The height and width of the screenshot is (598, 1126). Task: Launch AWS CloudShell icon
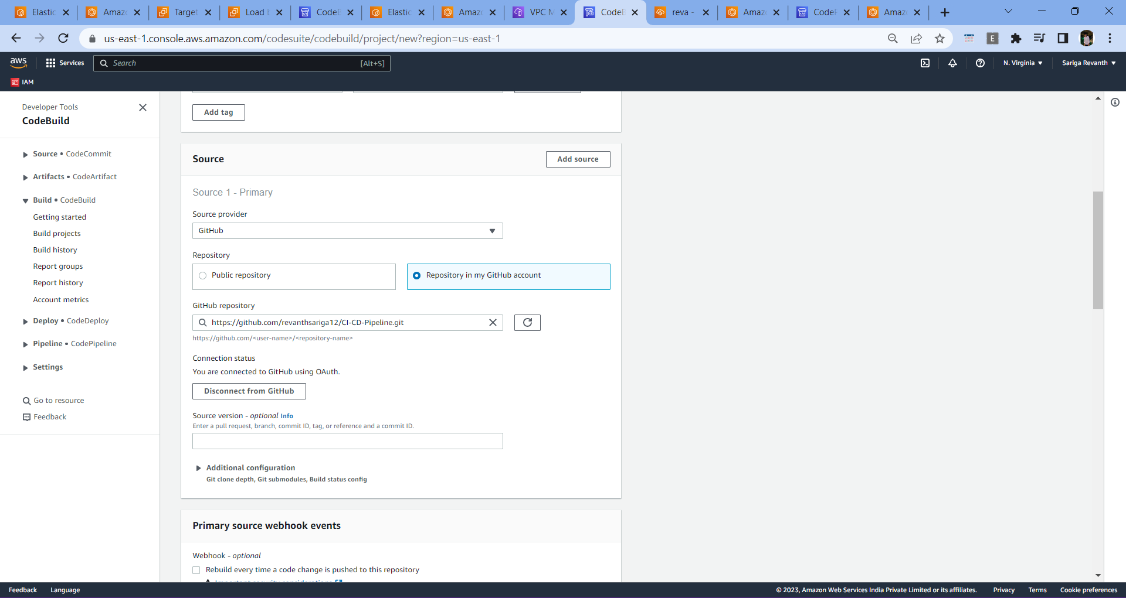click(925, 63)
